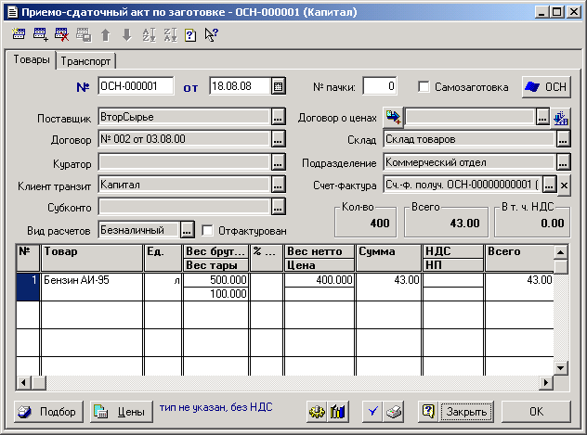Click the icon left of Договор о ценах field
The width and height of the screenshot is (587, 435).
point(393,118)
